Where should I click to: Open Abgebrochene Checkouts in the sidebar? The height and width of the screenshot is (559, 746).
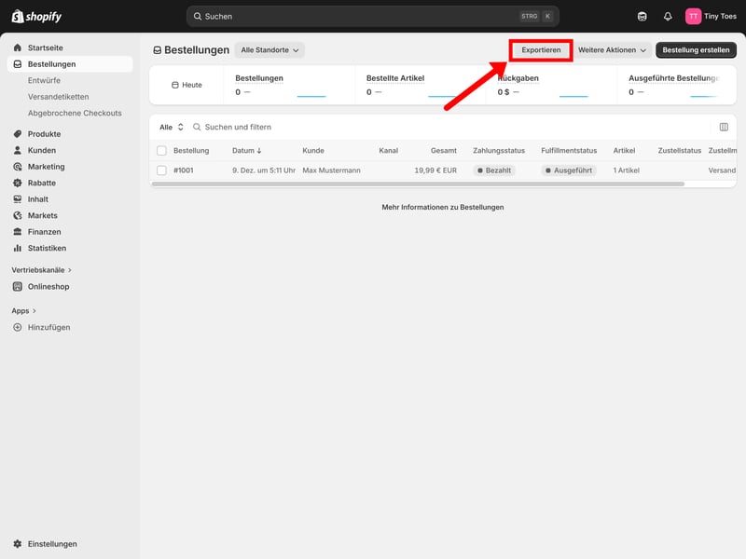[x=75, y=114]
